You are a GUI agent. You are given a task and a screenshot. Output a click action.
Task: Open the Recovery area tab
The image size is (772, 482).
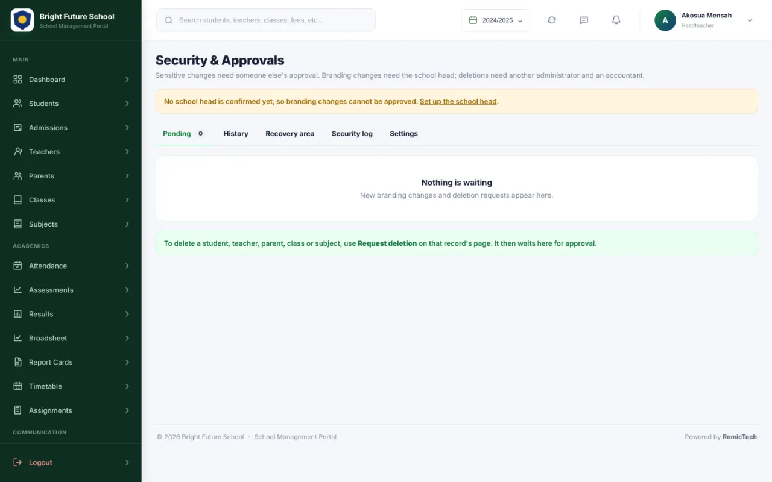point(289,134)
